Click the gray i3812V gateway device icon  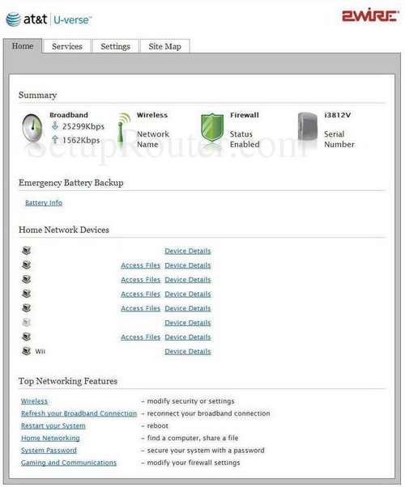click(x=307, y=127)
